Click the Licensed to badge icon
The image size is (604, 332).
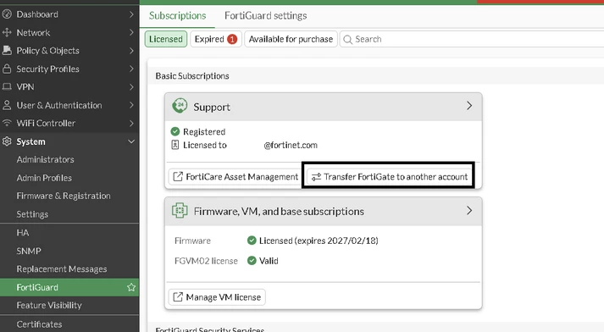175,145
